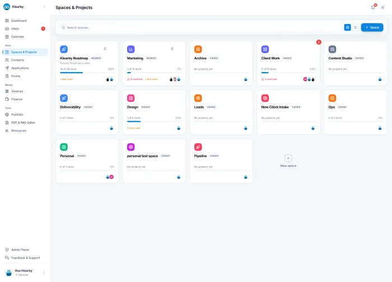Screen dimensions: 392x282
Task: Launch the PDF & IMG Editor
Action: pyautogui.click(x=24, y=123)
